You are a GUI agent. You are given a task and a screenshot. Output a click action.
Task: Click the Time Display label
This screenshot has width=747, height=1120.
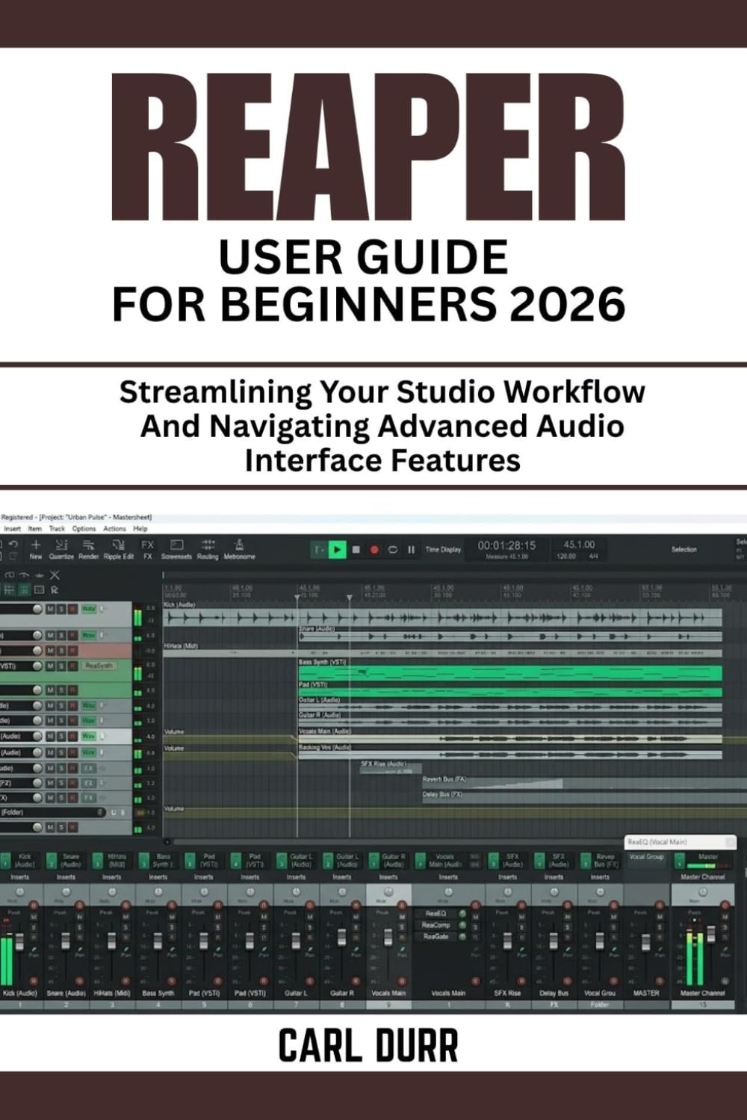coord(443,550)
